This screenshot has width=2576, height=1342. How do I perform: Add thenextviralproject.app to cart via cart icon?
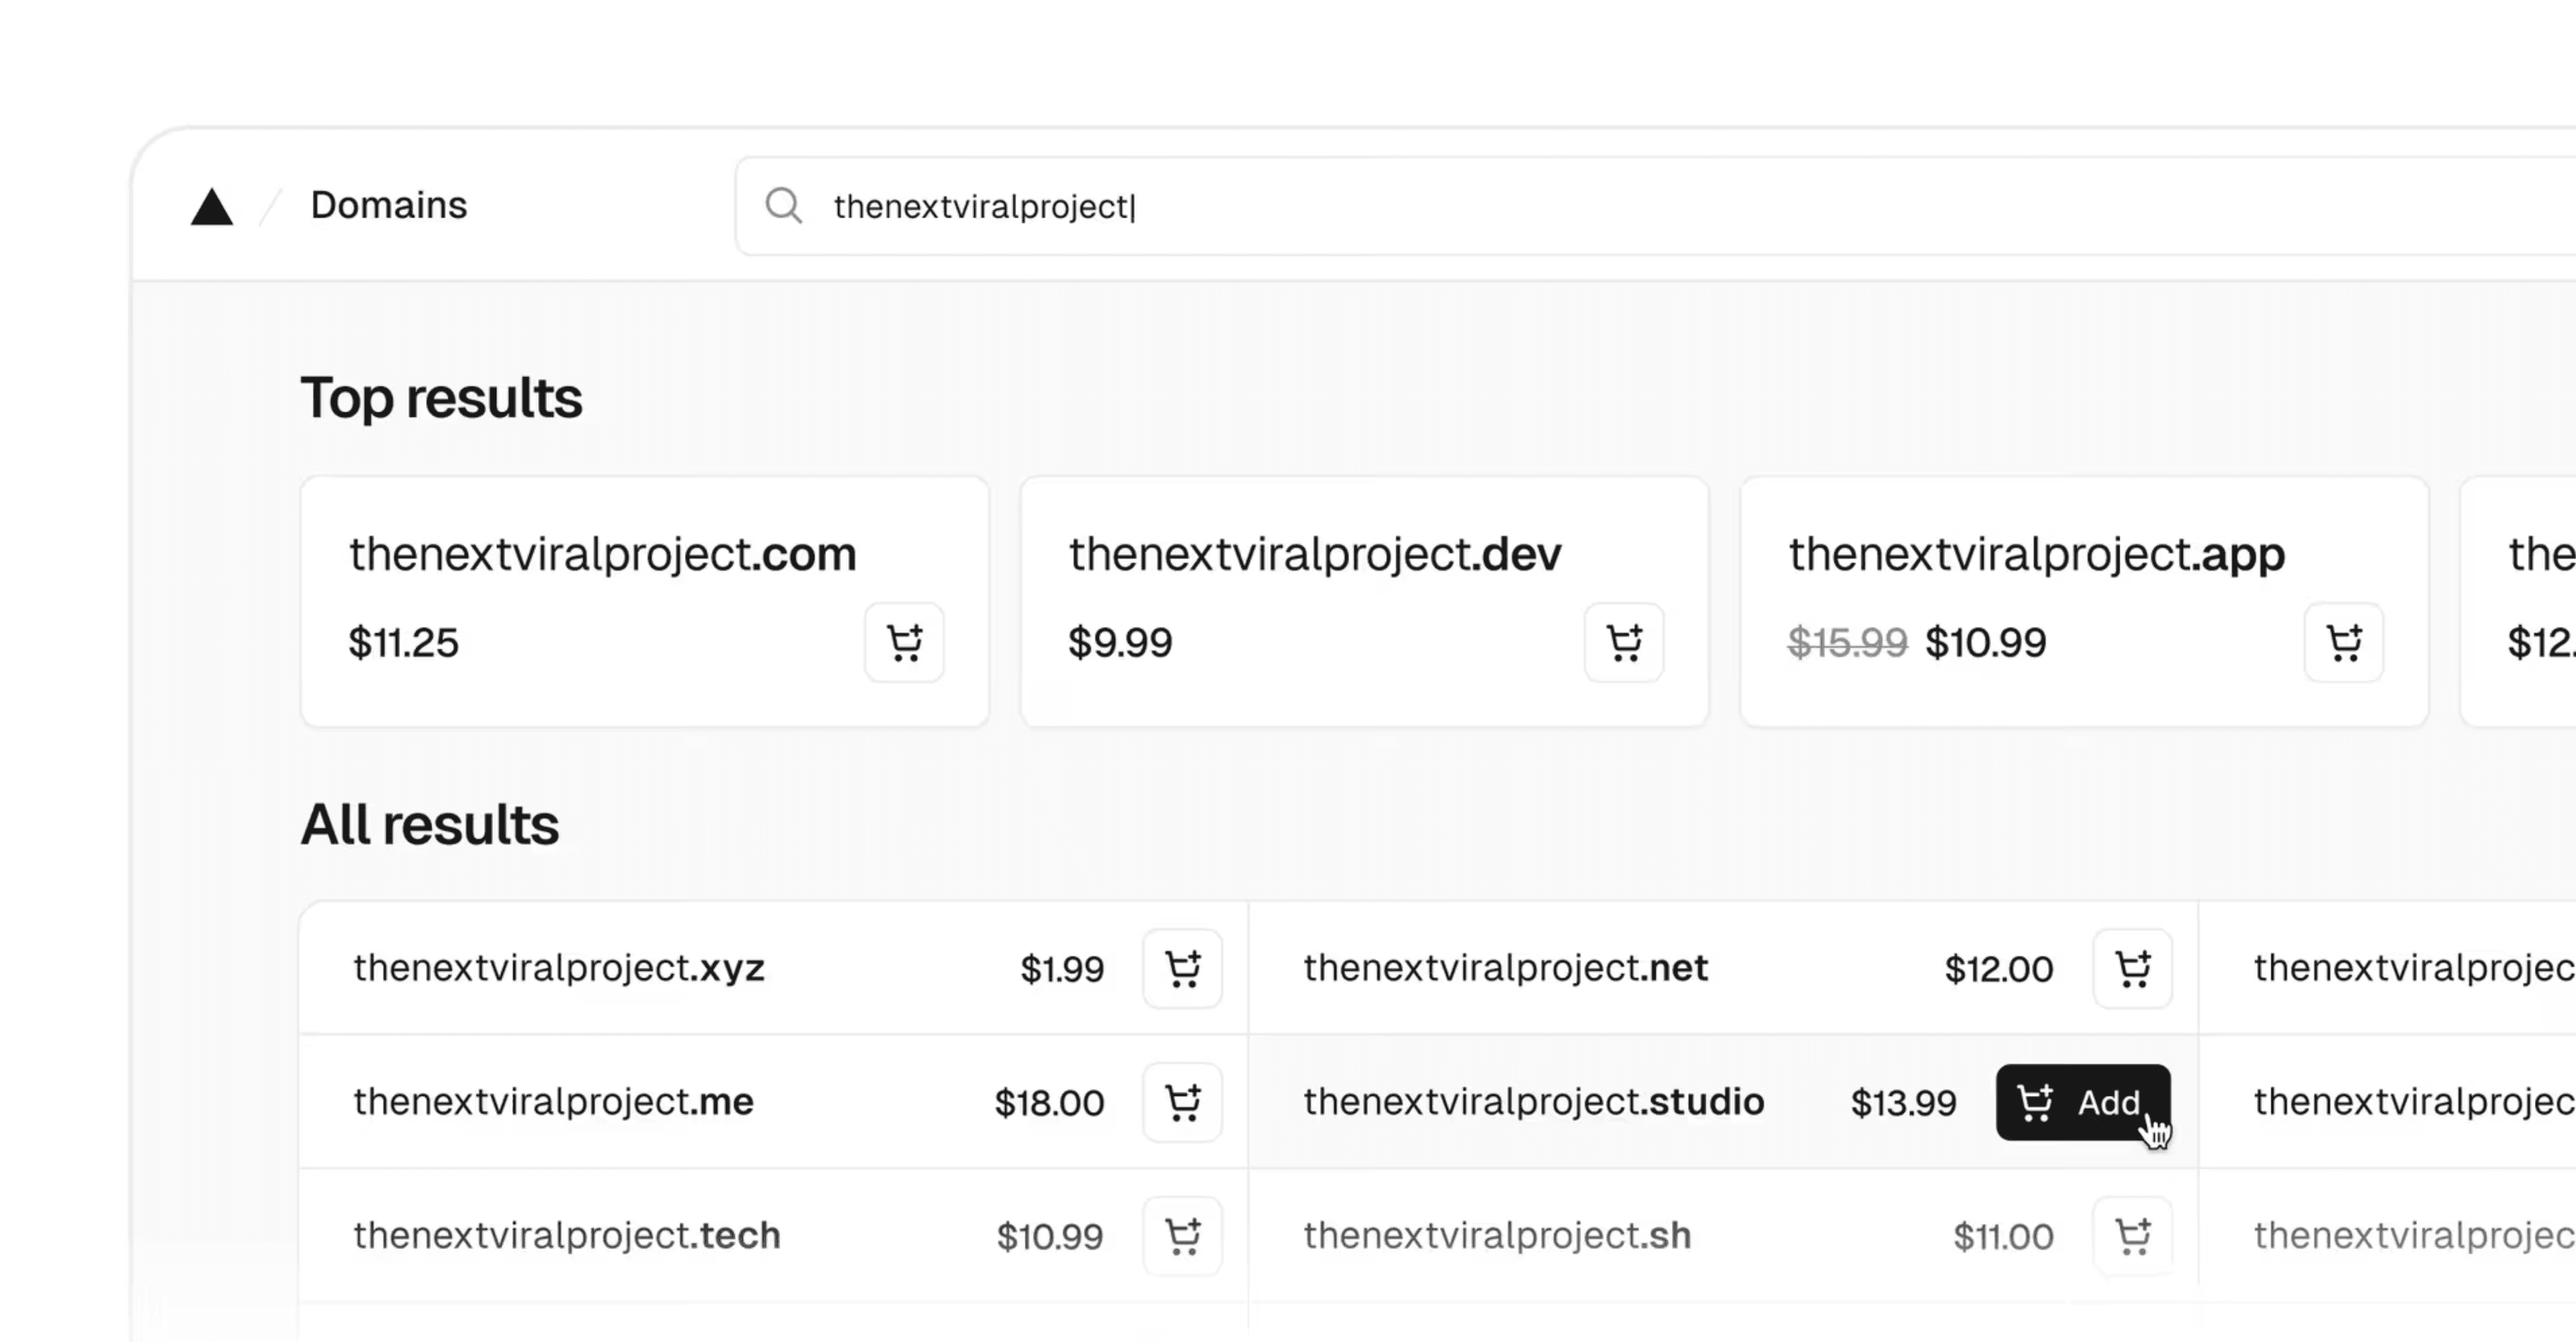2343,643
